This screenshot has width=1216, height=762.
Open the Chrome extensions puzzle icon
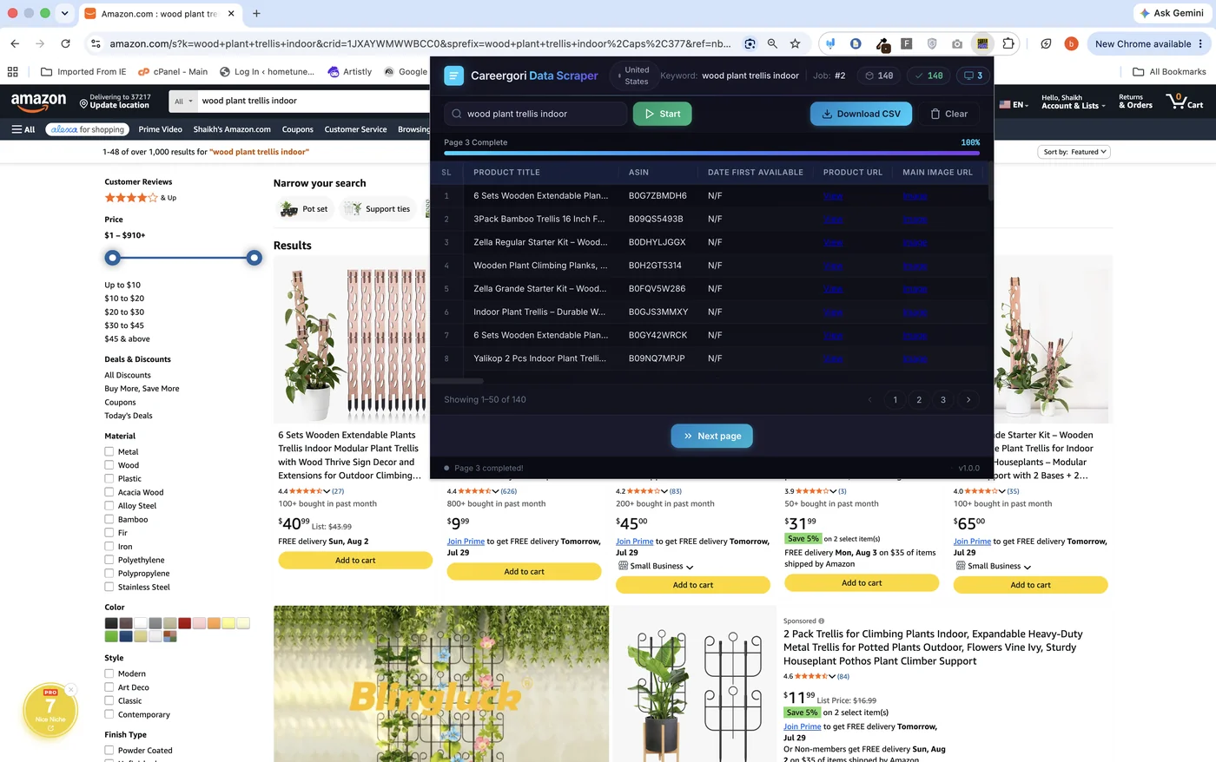click(x=1008, y=43)
